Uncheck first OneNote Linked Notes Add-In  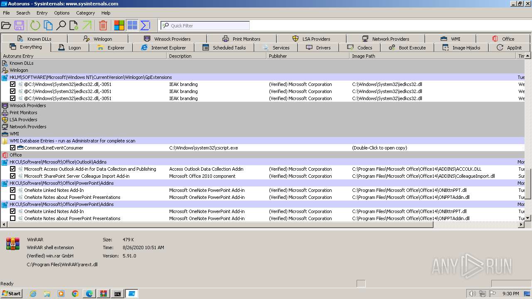[x=12, y=190]
